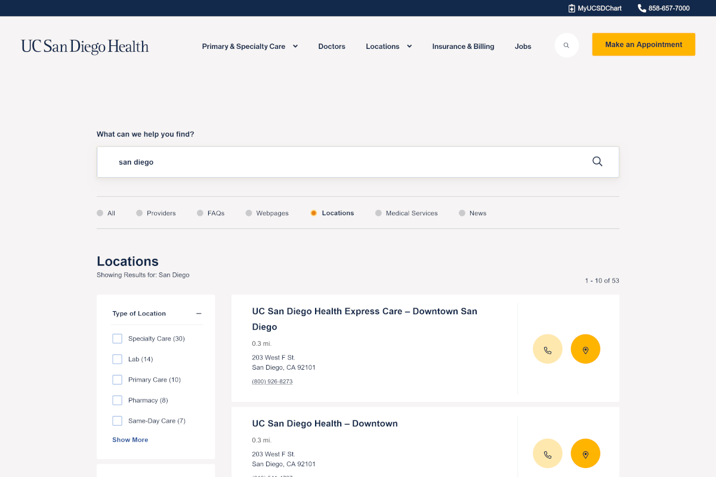Open the header search magnifier icon
The image size is (716, 477).
[x=566, y=45]
